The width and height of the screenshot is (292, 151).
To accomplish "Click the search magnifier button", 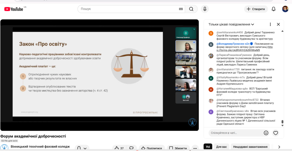I will tap(191, 9).
